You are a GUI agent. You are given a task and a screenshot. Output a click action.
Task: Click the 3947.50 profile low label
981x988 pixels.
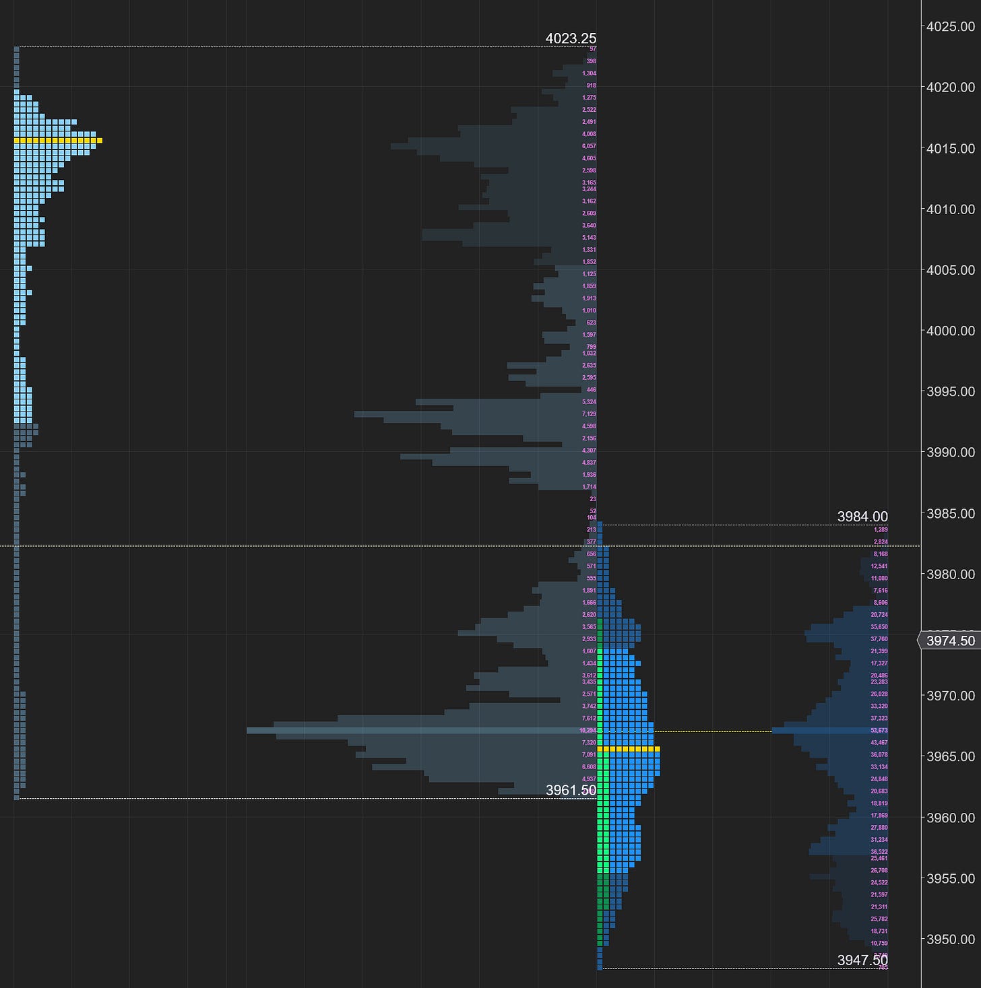coord(862,960)
